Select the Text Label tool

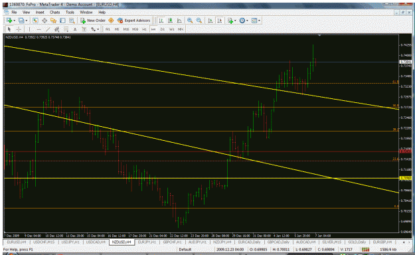(84, 29)
